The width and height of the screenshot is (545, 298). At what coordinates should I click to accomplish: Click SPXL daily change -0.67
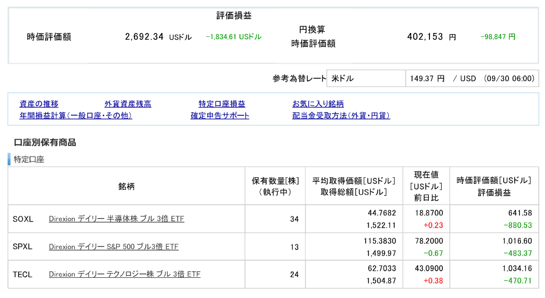433,253
